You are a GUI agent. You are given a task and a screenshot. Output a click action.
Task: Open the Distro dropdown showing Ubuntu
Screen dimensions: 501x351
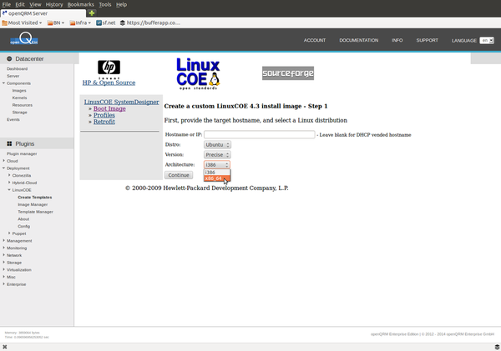(217, 144)
